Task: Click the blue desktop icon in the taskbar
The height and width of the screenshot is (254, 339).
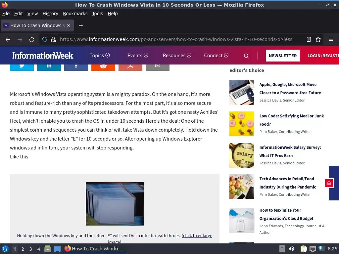Action: 57,249
